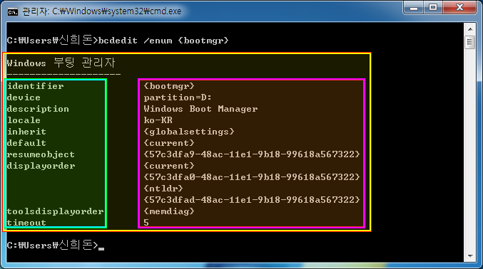Click the '{current}' value beside default
This screenshot has width=483, height=269.
(x=169, y=143)
